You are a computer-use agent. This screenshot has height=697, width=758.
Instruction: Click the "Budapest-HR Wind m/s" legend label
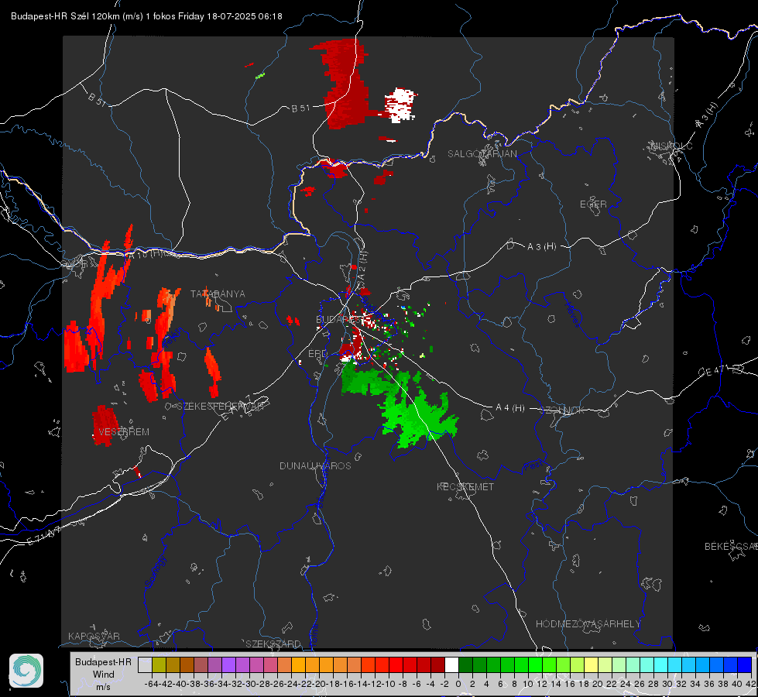click(x=103, y=674)
